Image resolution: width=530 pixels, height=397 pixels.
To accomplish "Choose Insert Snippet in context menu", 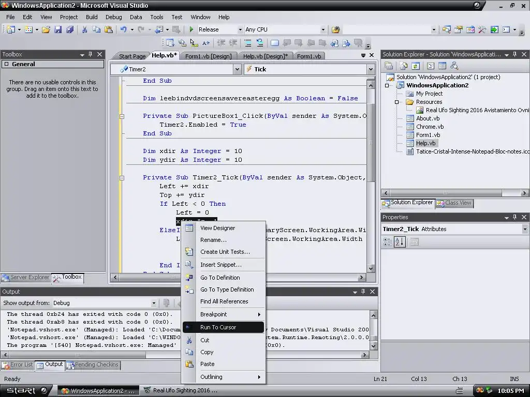I will [x=224, y=265].
